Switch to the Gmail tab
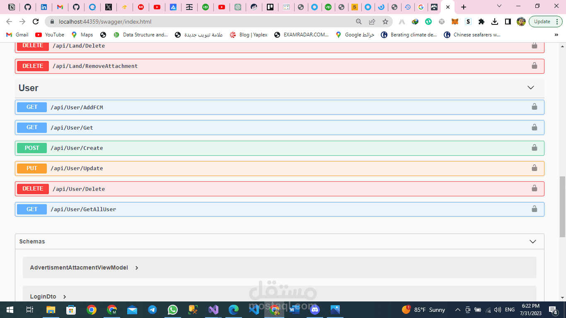Image resolution: width=566 pixels, height=318 pixels. tap(60, 7)
